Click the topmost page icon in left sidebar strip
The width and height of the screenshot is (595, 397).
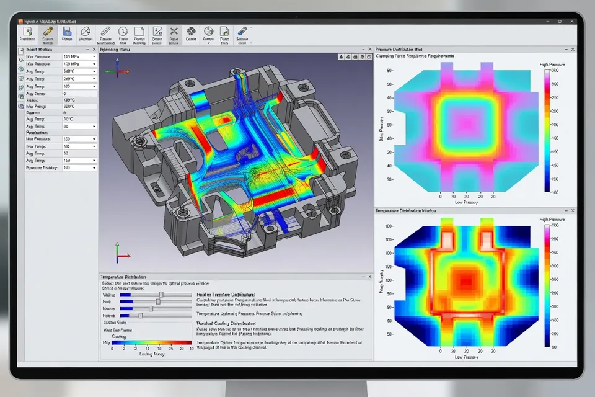[x=21, y=50]
